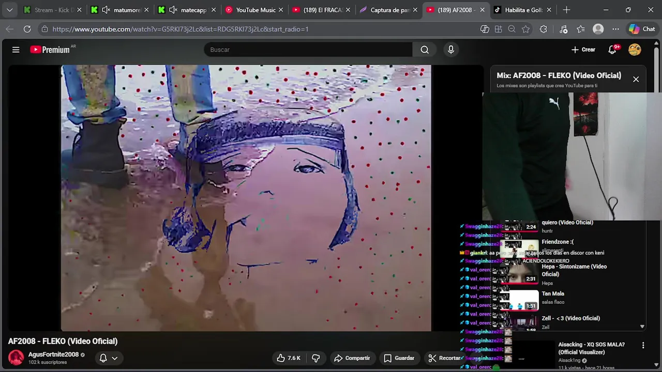
Task: Click playlist panel scroll-down arrow
Action: (x=642, y=327)
